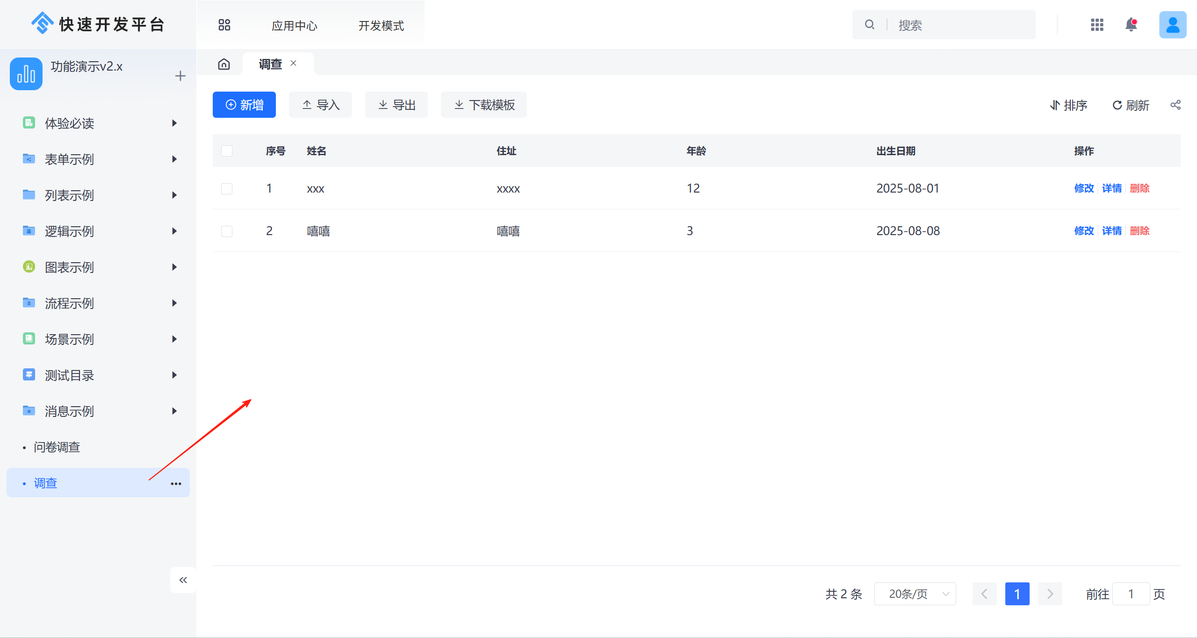Expand the 测试目录 menu arrow
The image size is (1197, 638).
[174, 375]
